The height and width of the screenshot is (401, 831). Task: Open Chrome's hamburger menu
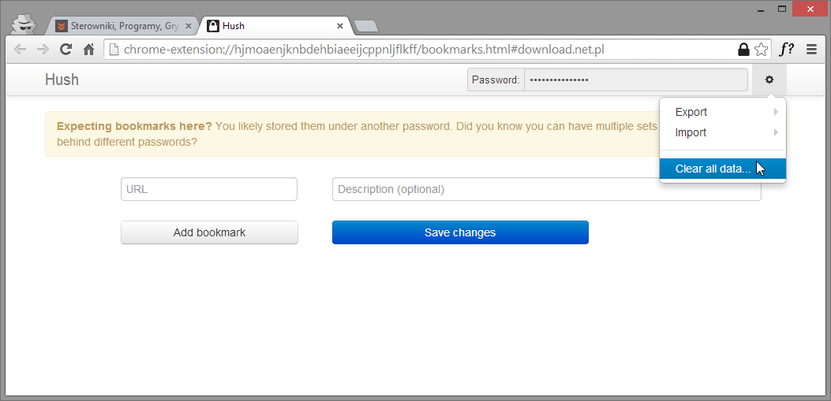tap(811, 50)
